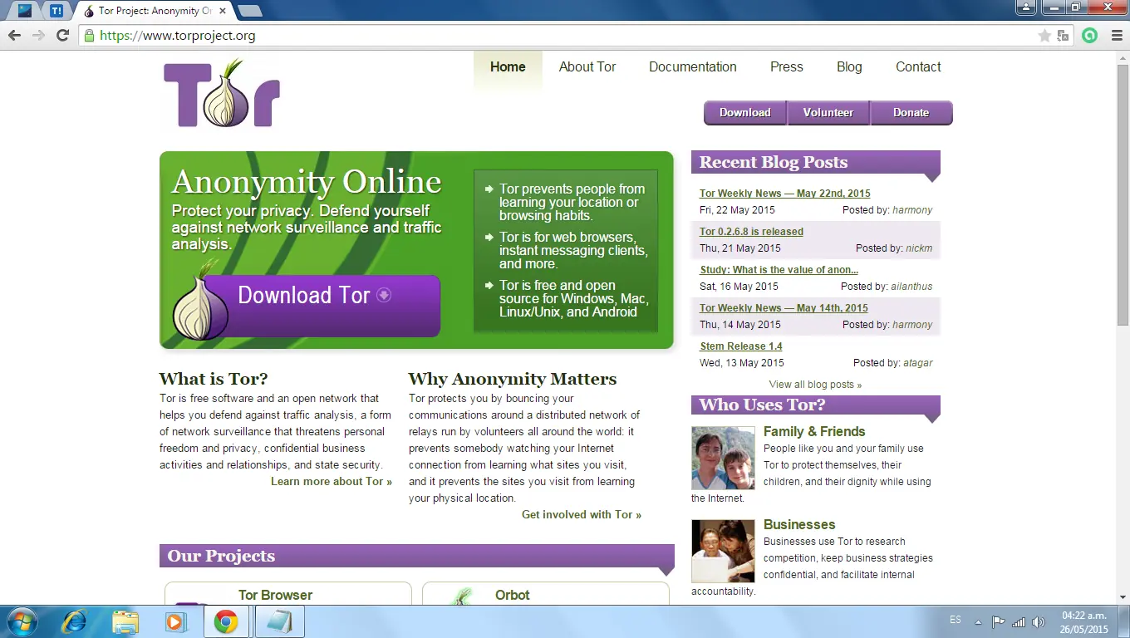
Task: Open the Family & Friends heading link
Action: [x=814, y=432]
